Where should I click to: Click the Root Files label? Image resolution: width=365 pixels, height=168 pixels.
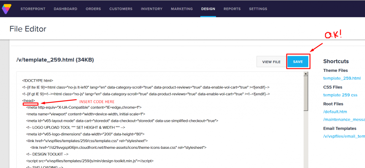333,104
